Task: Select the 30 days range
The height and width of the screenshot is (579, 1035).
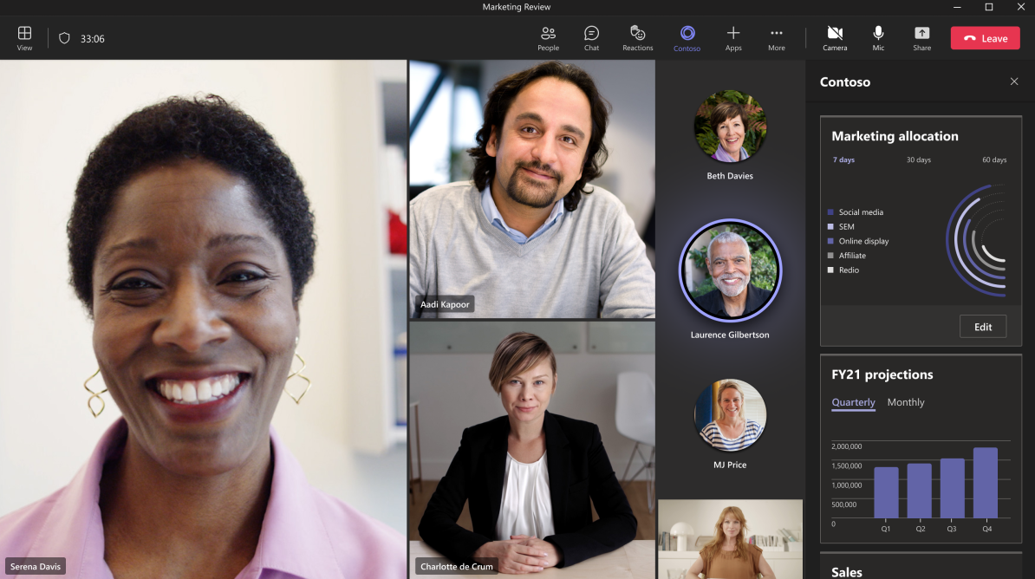Action: 918,159
